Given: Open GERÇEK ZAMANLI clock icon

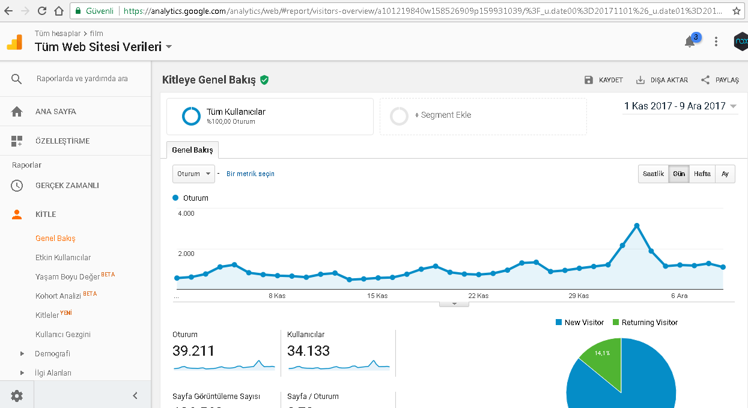Looking at the screenshot, I should [x=17, y=186].
